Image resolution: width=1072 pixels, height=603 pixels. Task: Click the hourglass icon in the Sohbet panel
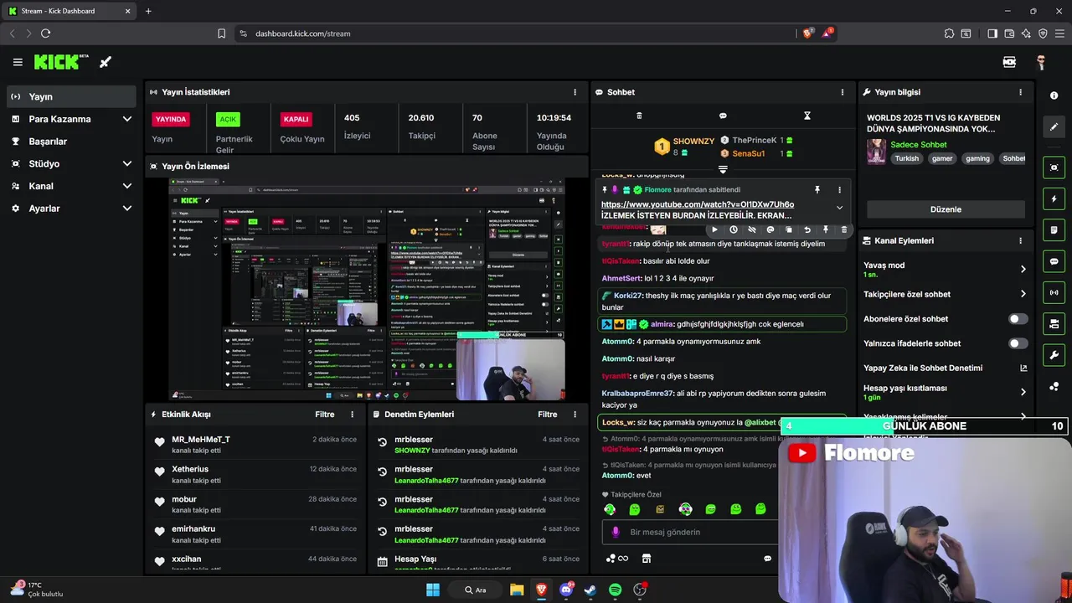tap(807, 116)
